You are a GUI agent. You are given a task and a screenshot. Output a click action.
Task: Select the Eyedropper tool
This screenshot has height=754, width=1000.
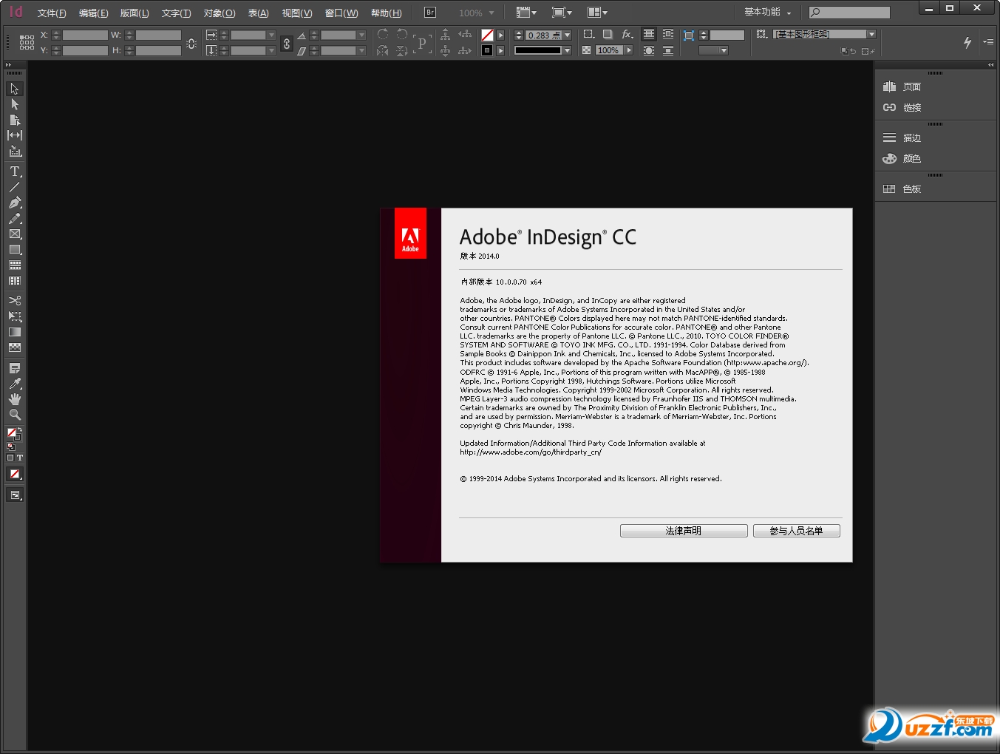15,384
